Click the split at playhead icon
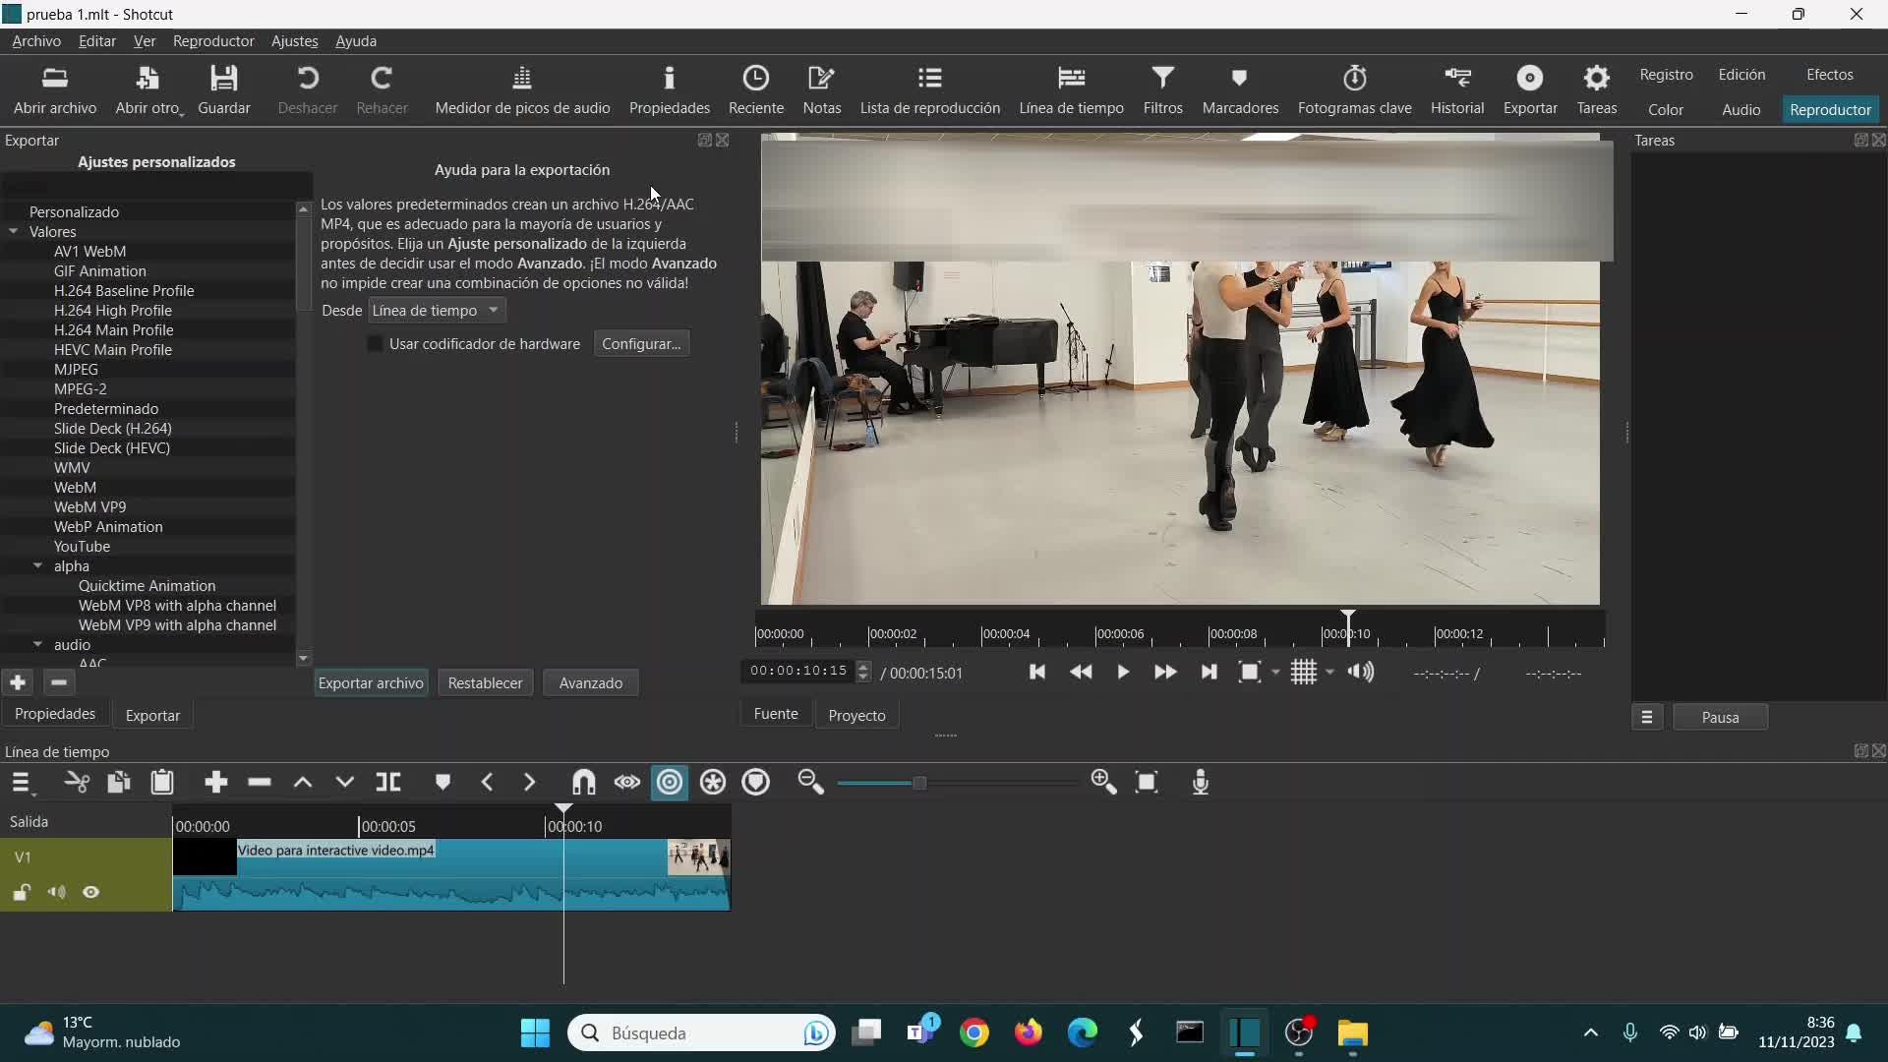The height and width of the screenshot is (1062, 1888). [388, 783]
